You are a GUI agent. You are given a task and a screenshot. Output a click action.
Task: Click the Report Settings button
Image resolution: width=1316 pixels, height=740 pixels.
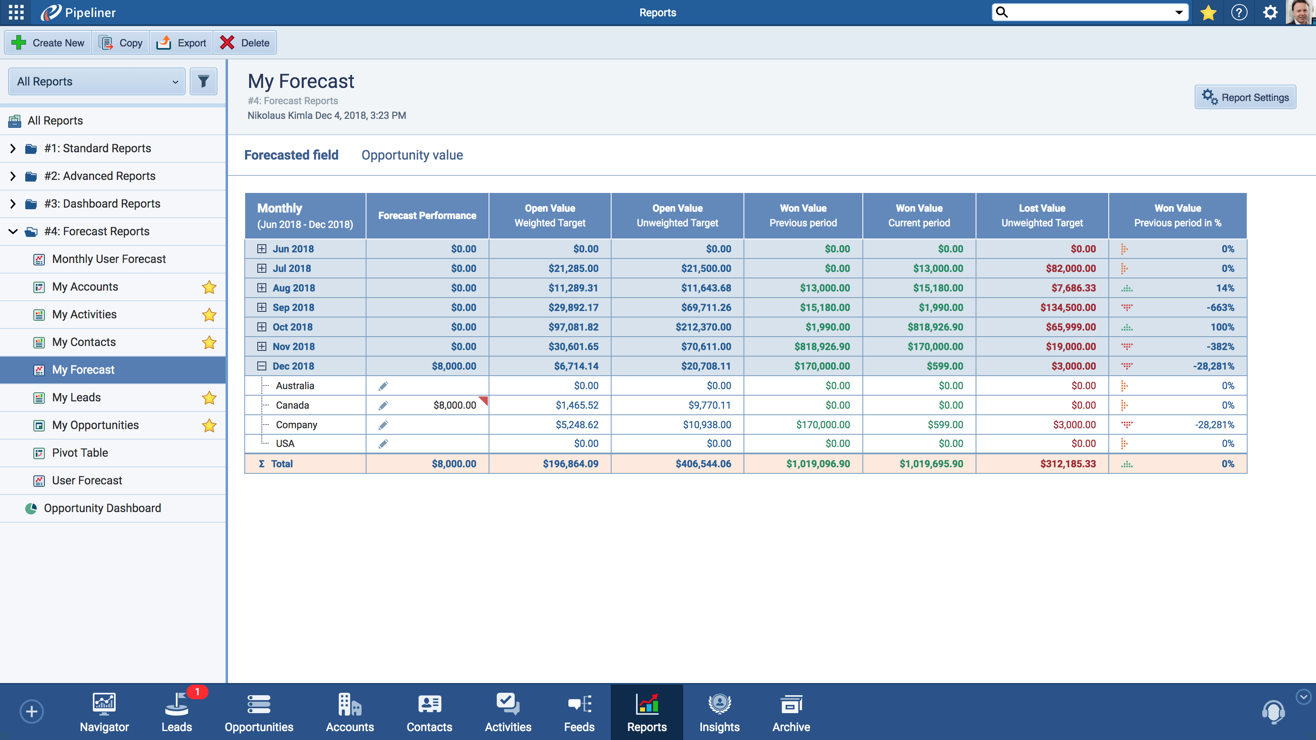click(1245, 97)
